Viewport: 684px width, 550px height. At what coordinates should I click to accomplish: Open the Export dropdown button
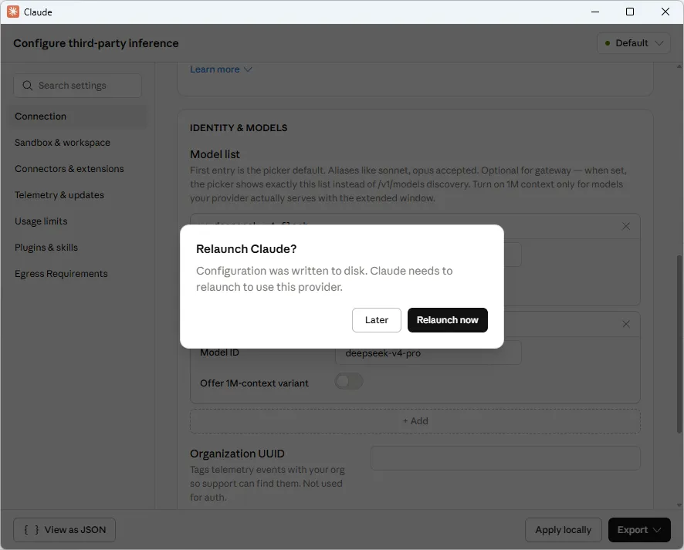639,530
